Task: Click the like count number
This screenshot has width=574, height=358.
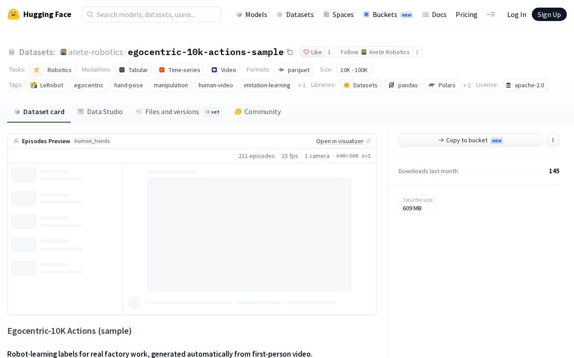Action: point(329,52)
